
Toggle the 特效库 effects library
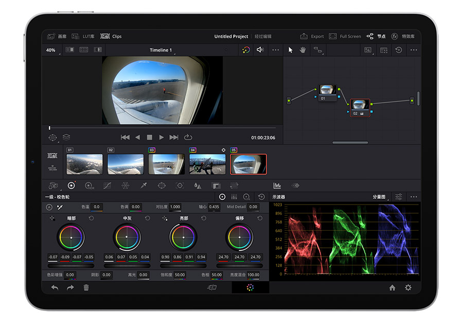[x=403, y=37]
